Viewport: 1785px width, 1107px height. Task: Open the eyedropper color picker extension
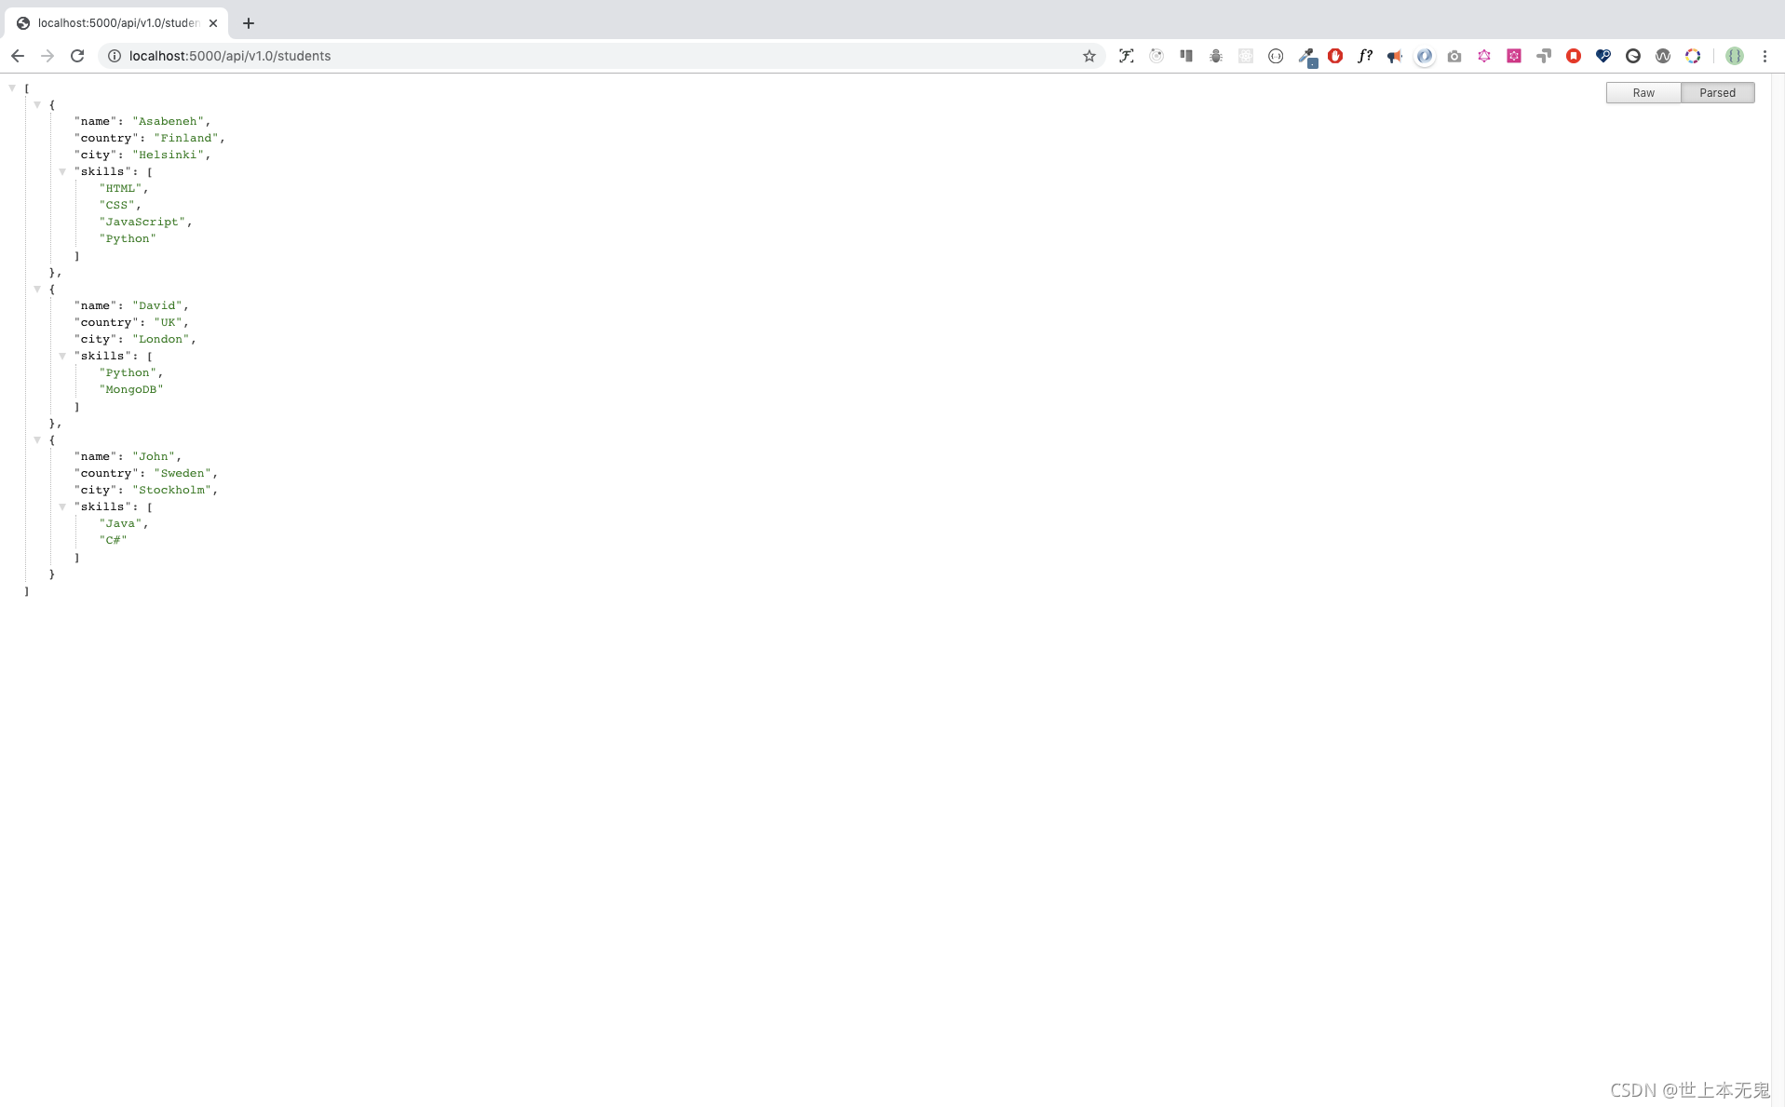1306,57
